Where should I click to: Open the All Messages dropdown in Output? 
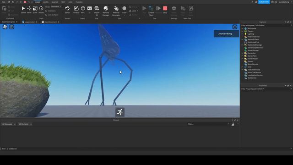pos(9,124)
